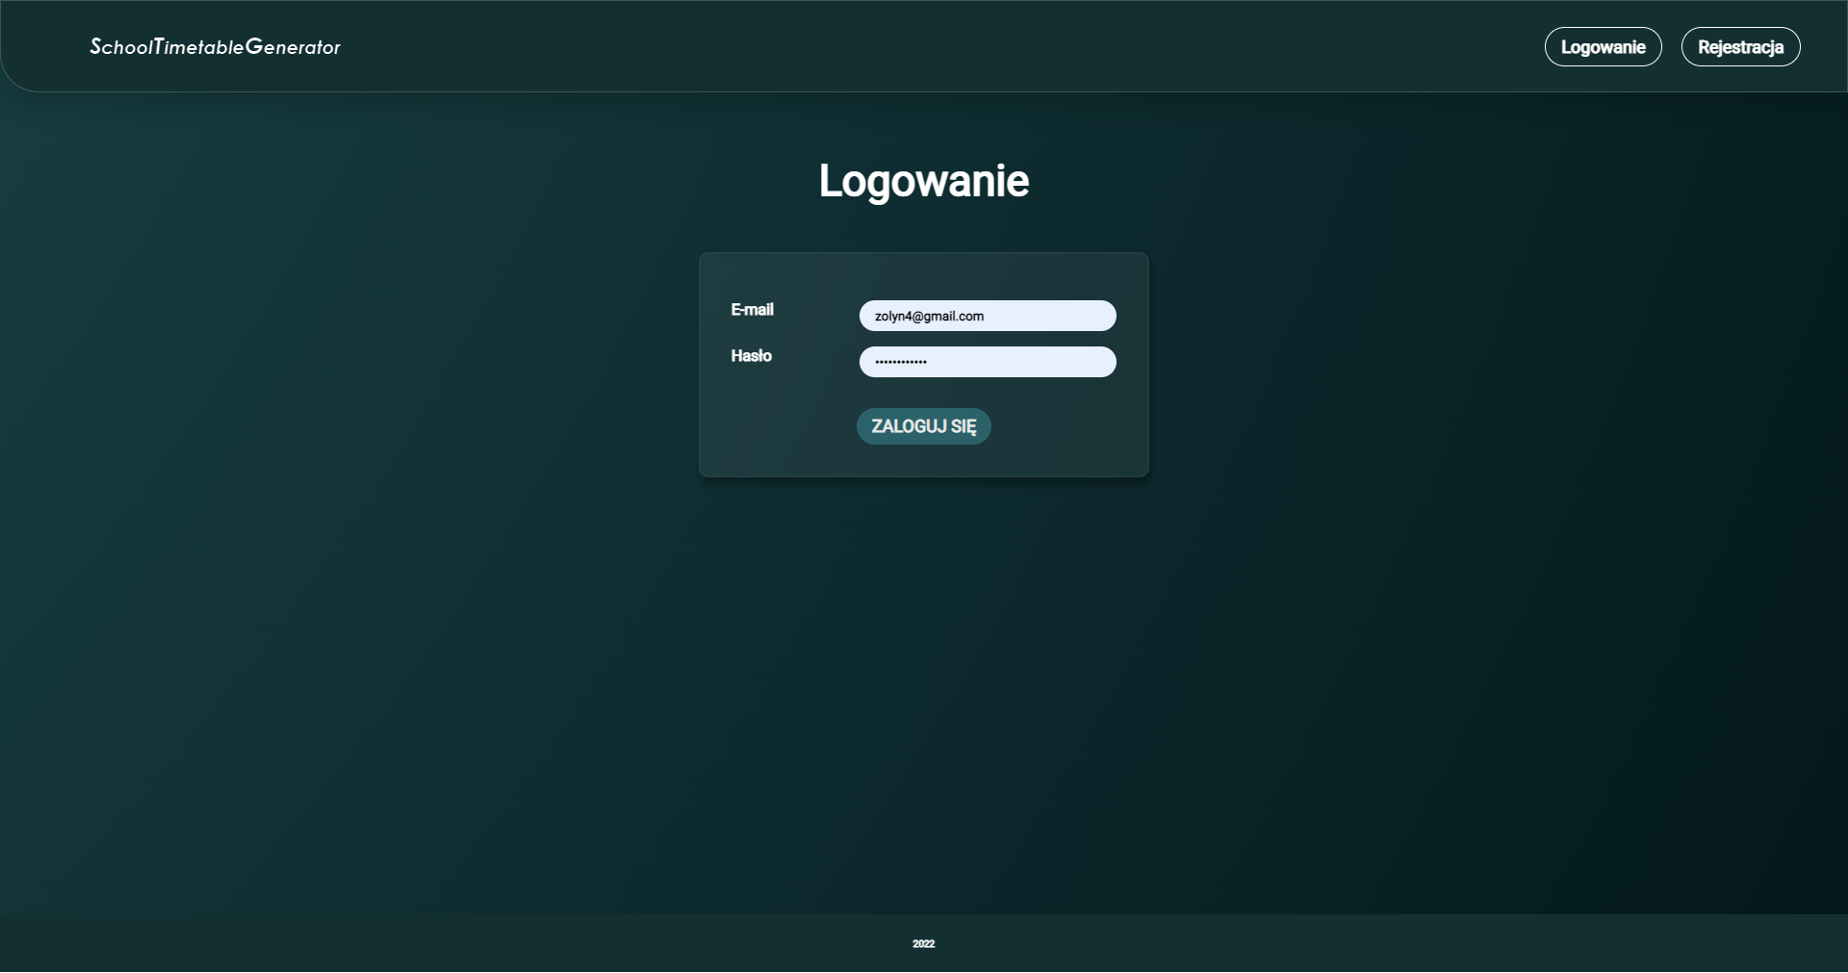Click the SchoolTimetableGenerator logo

[214, 46]
